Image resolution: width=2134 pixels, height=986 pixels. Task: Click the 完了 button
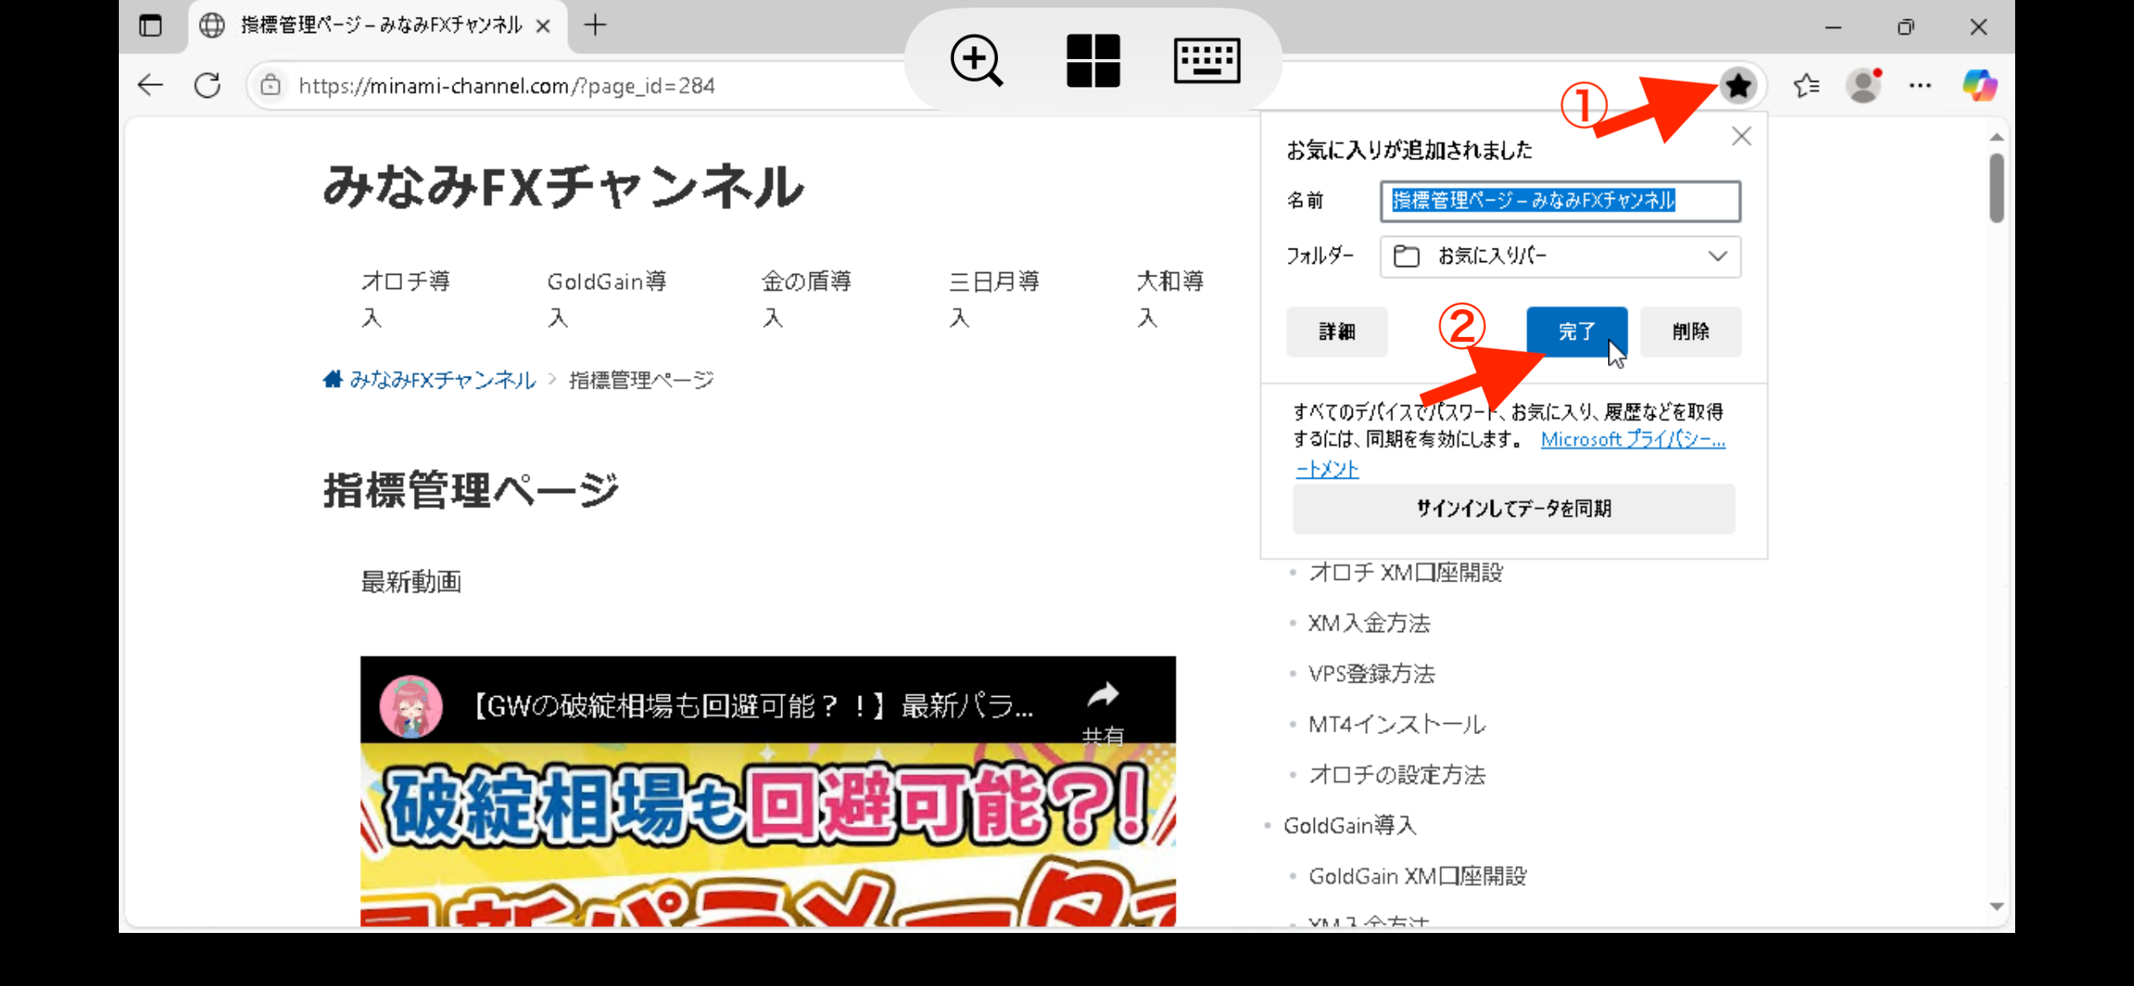point(1577,332)
